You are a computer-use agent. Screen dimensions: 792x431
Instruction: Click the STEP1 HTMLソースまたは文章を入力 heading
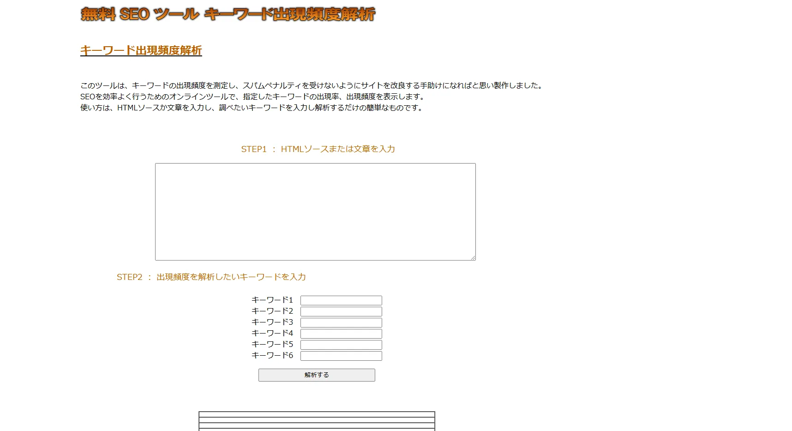click(x=318, y=149)
